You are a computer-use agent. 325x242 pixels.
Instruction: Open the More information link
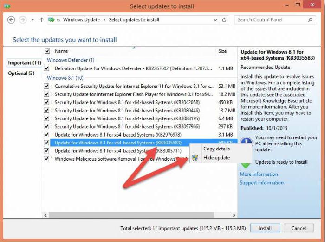259,174
